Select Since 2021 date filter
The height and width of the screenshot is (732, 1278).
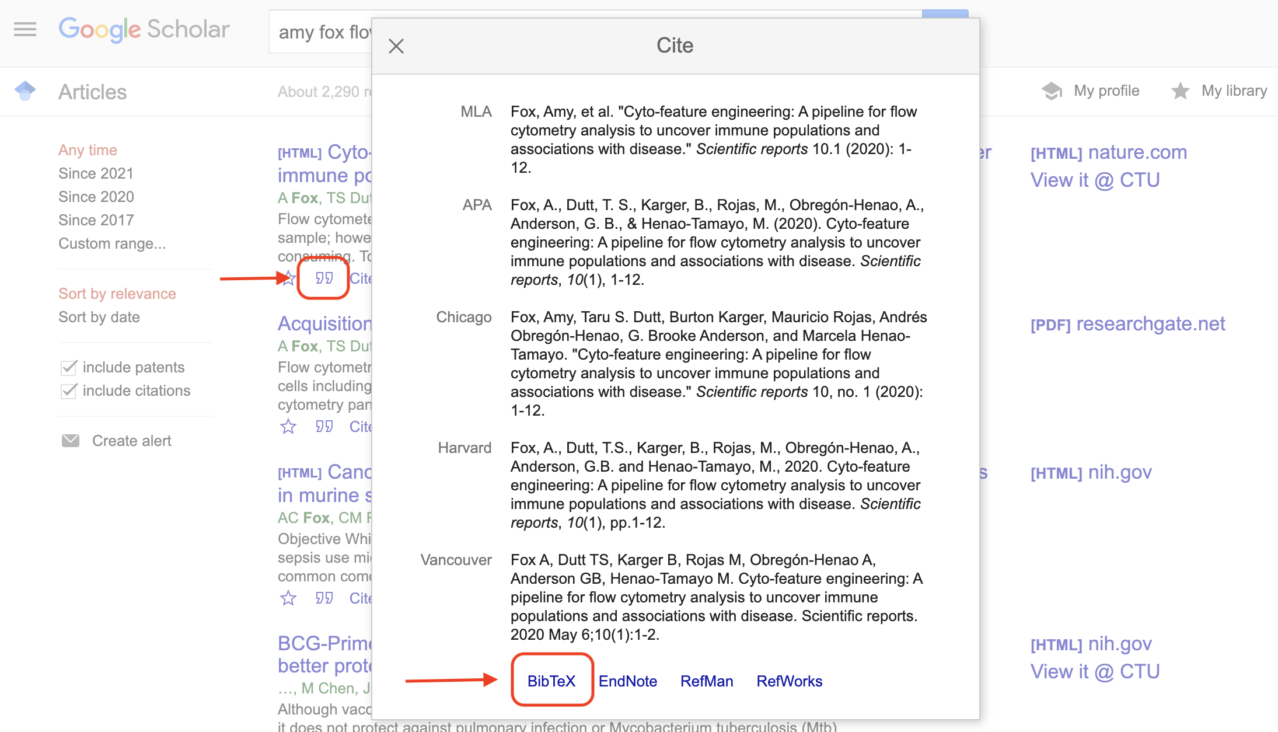(x=96, y=173)
